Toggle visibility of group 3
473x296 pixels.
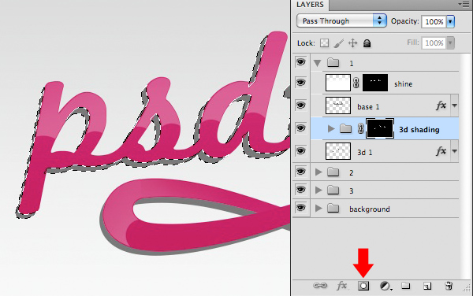300,190
